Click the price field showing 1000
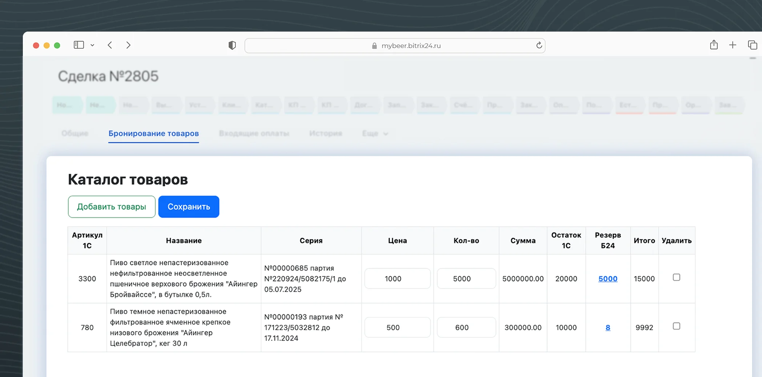 coord(397,279)
